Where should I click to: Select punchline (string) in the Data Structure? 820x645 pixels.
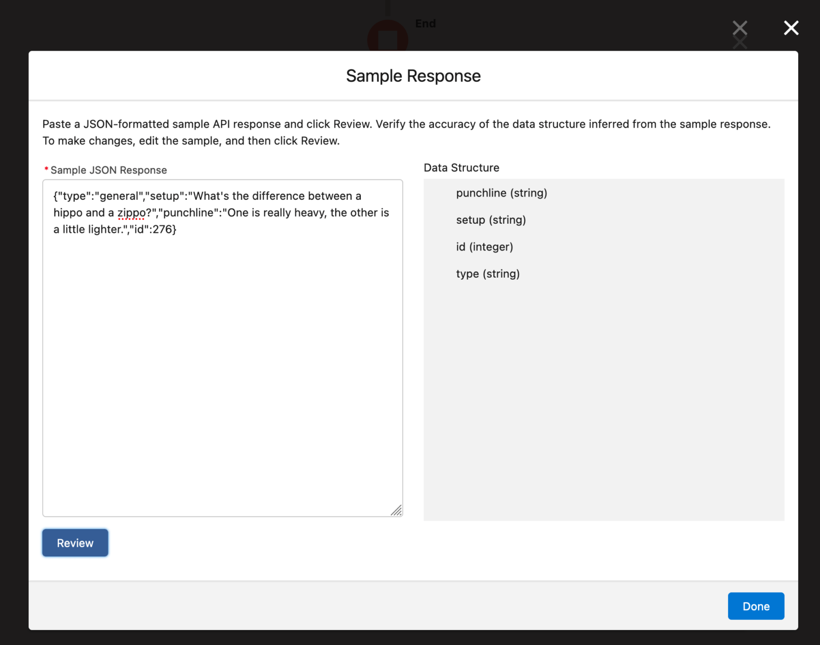(501, 193)
